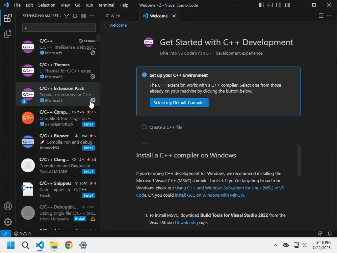Open install GCC with MinGW link

(210, 195)
